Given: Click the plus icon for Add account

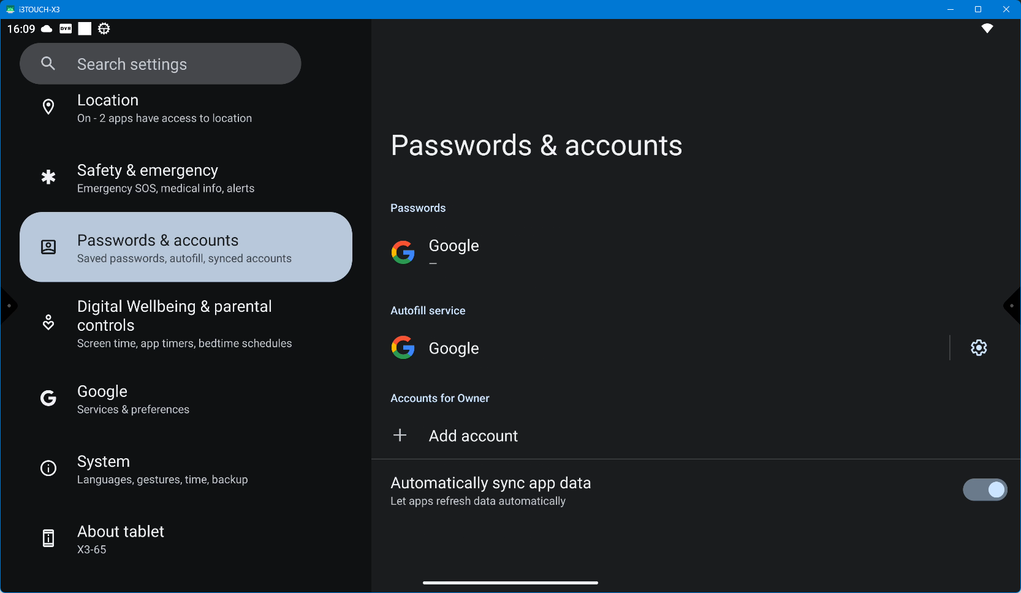Looking at the screenshot, I should 400,436.
